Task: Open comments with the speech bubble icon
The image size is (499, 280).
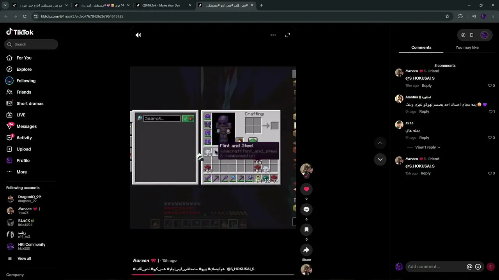Action: click(306, 209)
